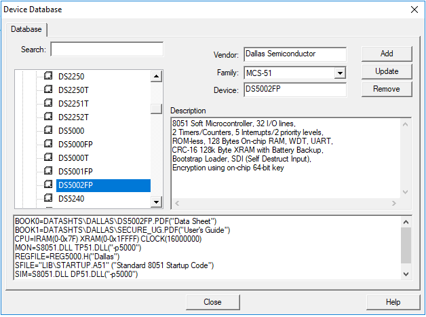The image size is (426, 317).
Task: Click the device tree scroll up arrow
Action: (x=156, y=76)
